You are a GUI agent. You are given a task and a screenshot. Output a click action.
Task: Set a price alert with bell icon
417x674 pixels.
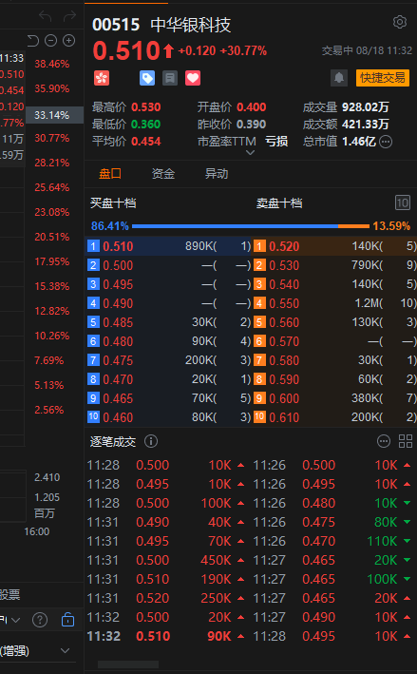pyautogui.click(x=339, y=78)
